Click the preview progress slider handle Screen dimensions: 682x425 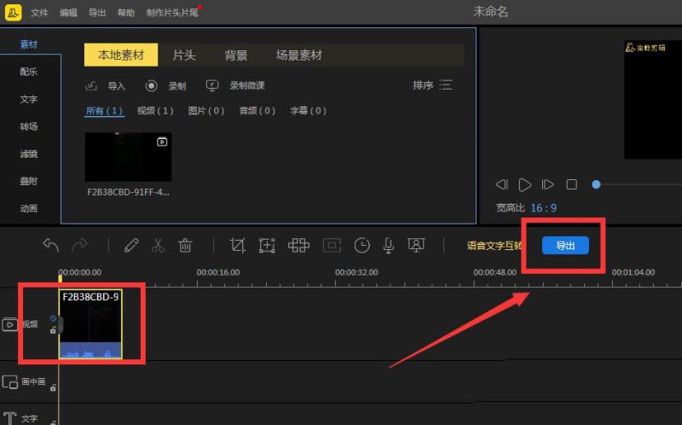[x=596, y=184]
